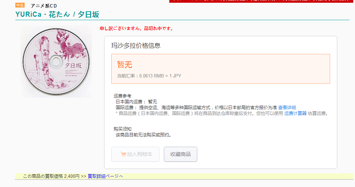355x187 pixels.
Task: Click the 日本国内运费 line
Action: click(136, 102)
